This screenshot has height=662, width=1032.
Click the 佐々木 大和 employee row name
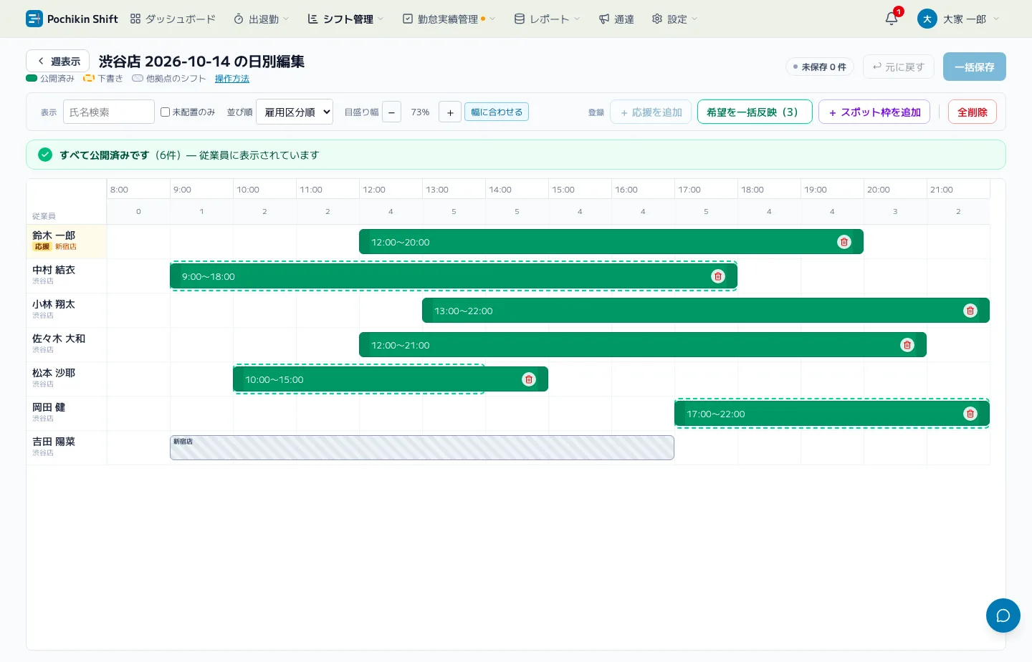pos(59,339)
